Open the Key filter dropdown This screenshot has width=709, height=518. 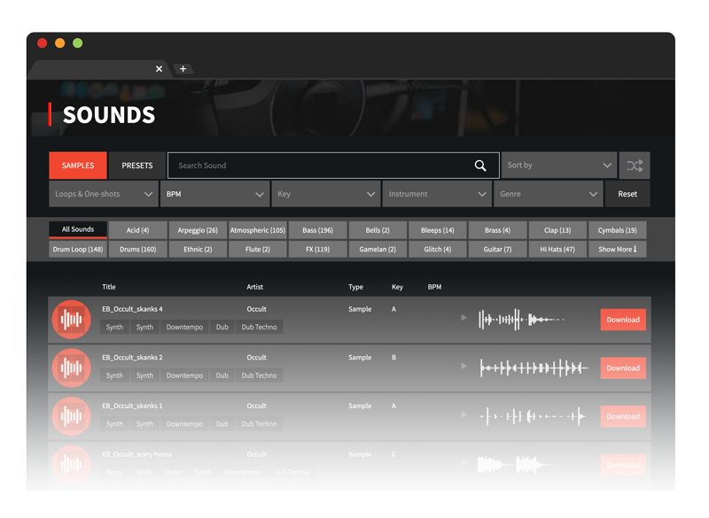click(326, 194)
